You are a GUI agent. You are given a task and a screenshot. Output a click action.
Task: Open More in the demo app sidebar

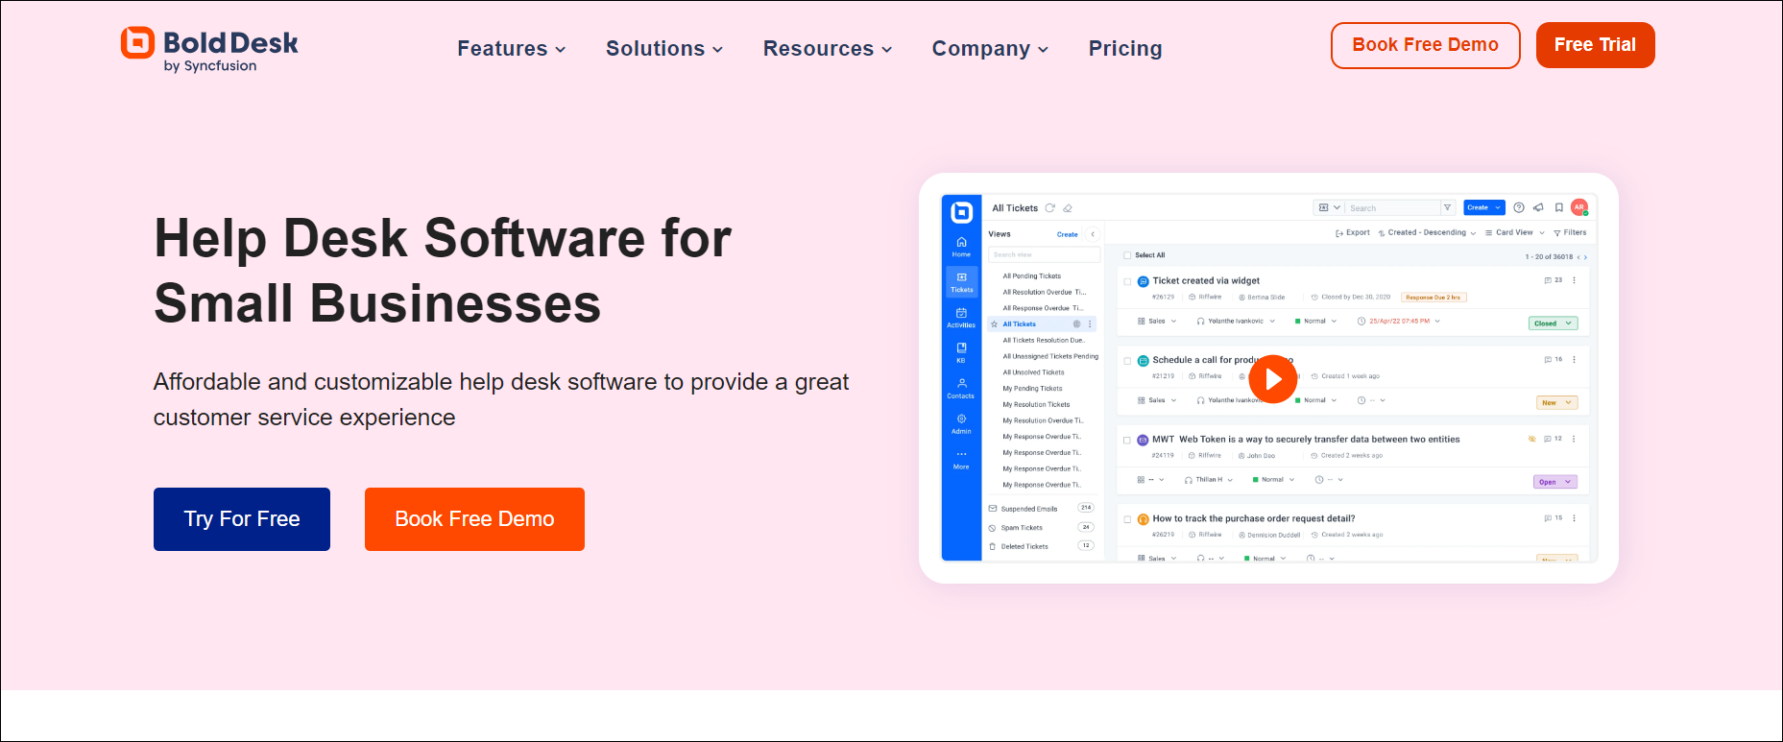tap(961, 459)
